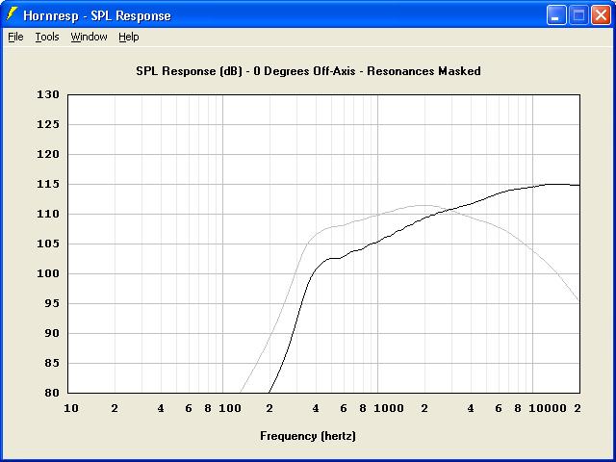Click the 130 dB axis label
This screenshot has width=616, height=462.
48,94
